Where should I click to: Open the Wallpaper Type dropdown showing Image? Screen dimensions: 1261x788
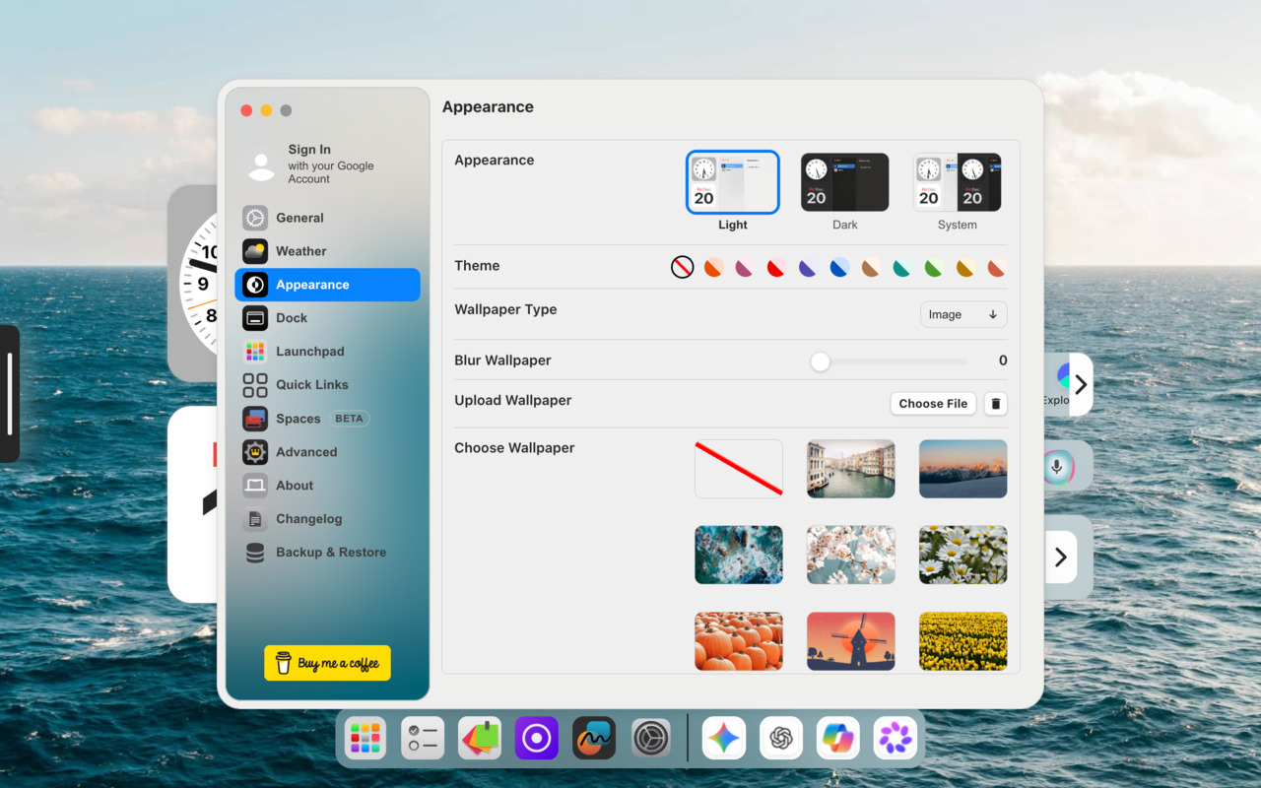(x=963, y=315)
